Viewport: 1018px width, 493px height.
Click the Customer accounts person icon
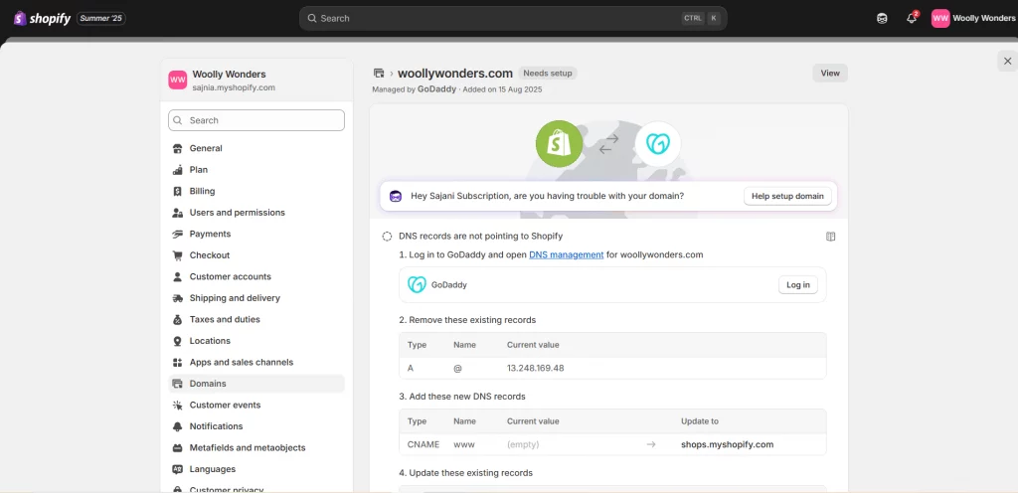pos(177,277)
